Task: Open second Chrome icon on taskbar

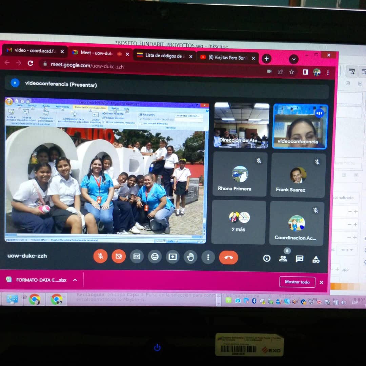Action: click(x=57, y=300)
